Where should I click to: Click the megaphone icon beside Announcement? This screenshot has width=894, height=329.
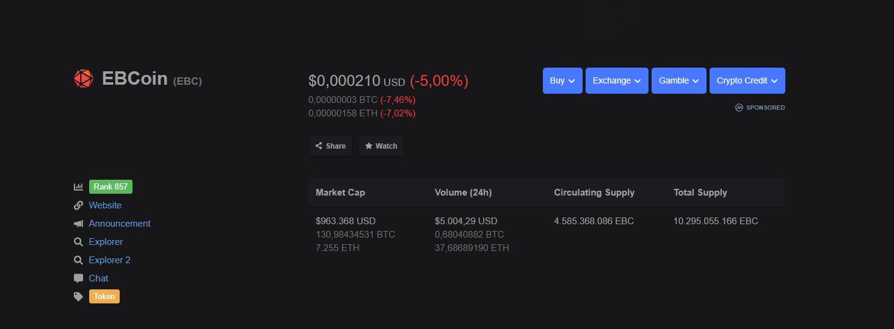(x=78, y=224)
